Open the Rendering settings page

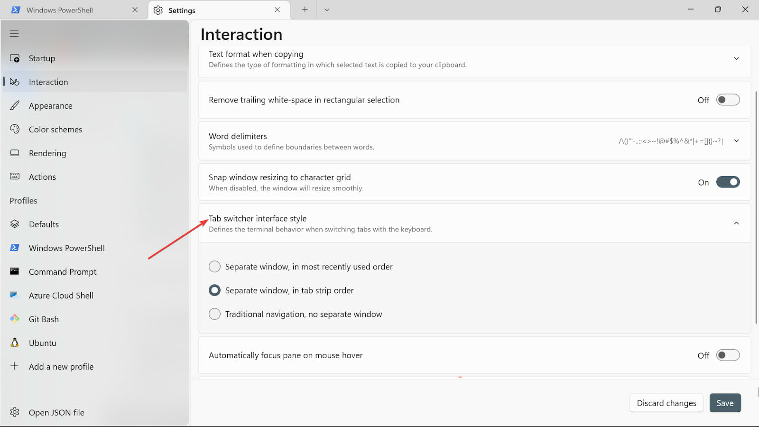[95, 153]
